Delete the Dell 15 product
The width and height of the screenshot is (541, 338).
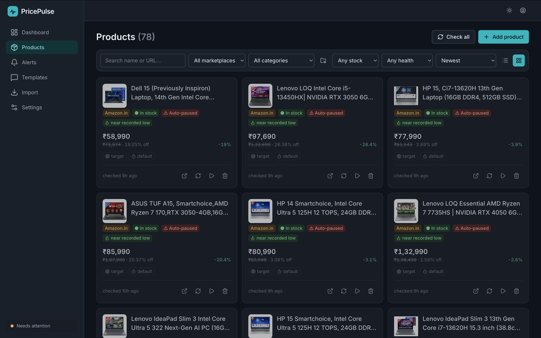coord(225,176)
